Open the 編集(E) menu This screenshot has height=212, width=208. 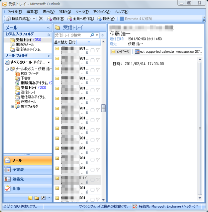coord(32,12)
